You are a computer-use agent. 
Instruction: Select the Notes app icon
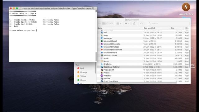pos(102,61)
